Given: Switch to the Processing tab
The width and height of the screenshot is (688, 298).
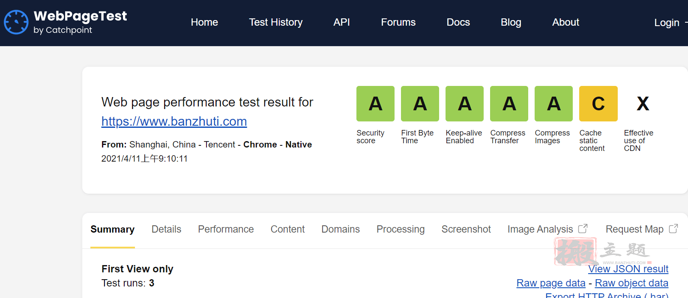Looking at the screenshot, I should (401, 230).
